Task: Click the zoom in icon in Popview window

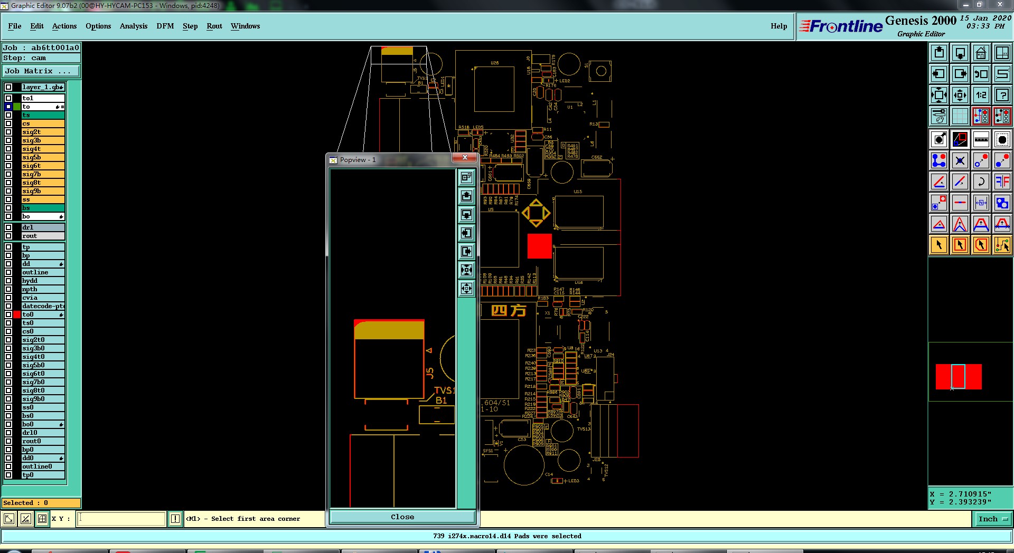Action: click(x=466, y=270)
